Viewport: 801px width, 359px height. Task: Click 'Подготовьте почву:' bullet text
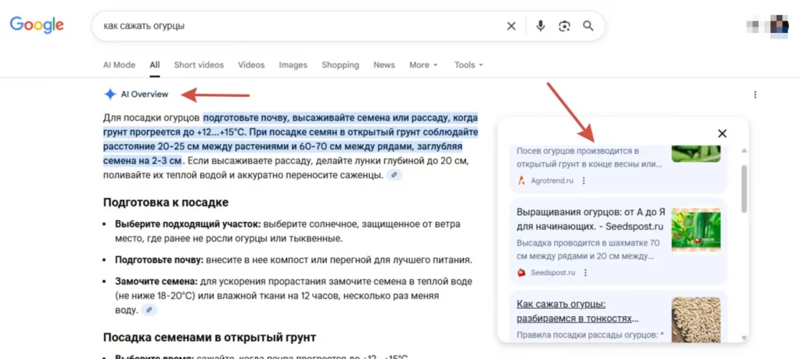(160, 260)
